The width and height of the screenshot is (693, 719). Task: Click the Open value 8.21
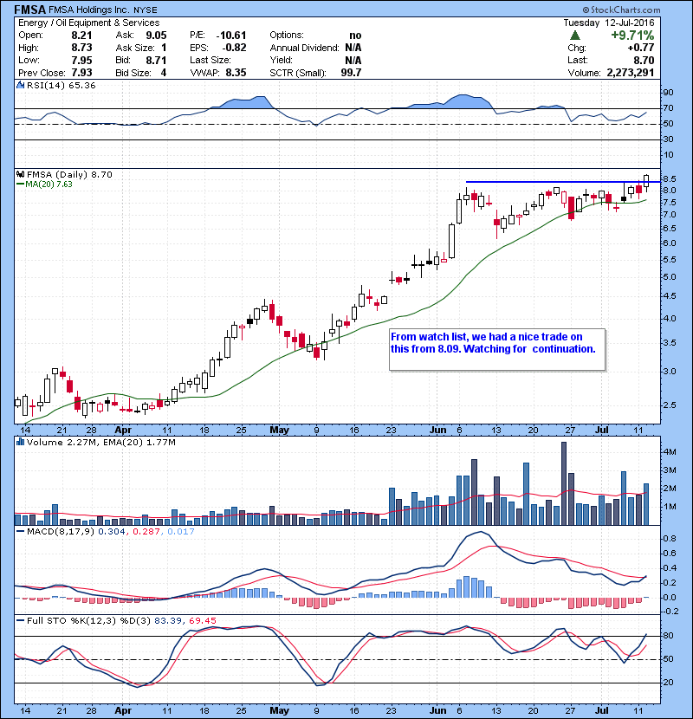(81, 36)
